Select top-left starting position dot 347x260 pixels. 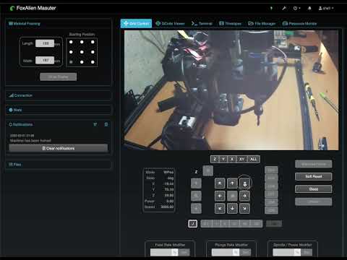tap(71, 42)
